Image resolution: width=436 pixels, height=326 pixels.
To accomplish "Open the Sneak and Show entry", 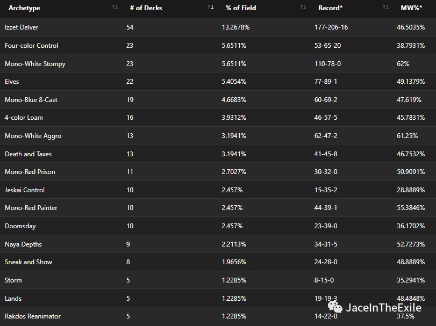I will [28, 262].
